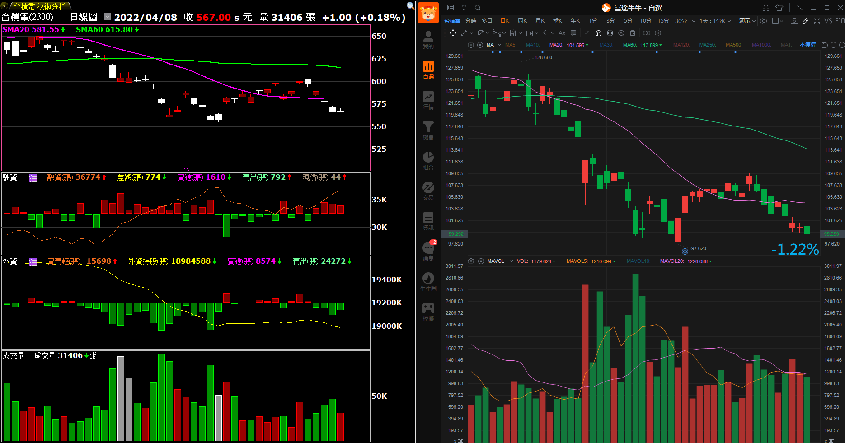
Task: Toggle MAVOL10 line visibility
Action: 638,261
